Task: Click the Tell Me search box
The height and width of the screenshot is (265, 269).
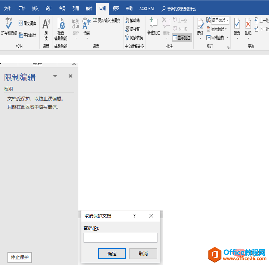Action: click(179, 9)
